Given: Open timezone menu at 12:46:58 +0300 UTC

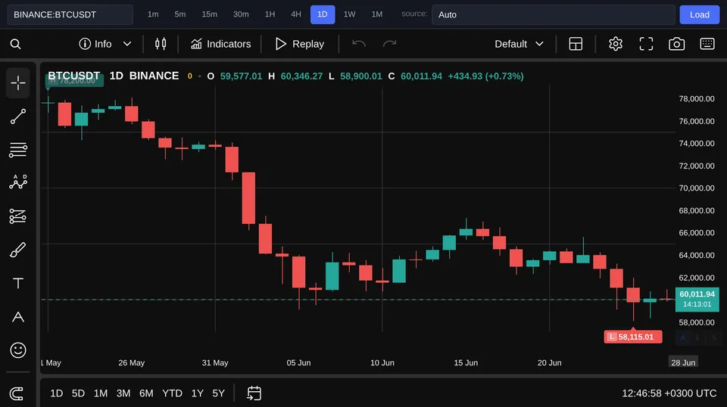Looking at the screenshot, I should point(669,393).
